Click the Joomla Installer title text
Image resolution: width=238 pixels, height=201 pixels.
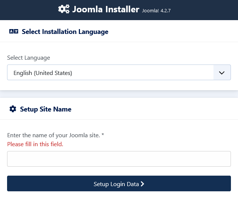(x=106, y=9)
